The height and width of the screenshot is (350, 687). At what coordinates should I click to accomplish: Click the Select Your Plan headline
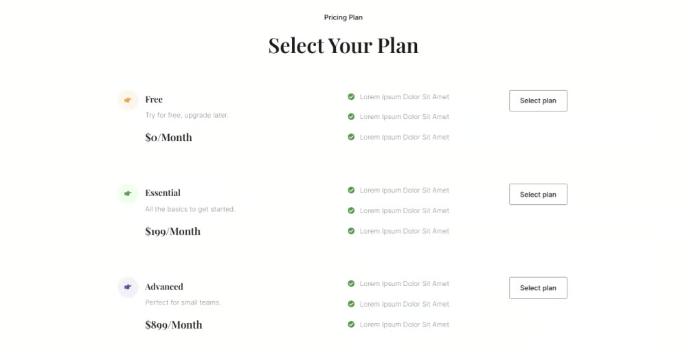click(x=343, y=46)
